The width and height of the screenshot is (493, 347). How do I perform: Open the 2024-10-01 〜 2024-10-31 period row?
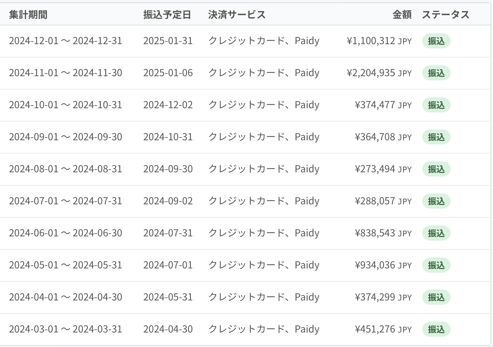(245, 105)
